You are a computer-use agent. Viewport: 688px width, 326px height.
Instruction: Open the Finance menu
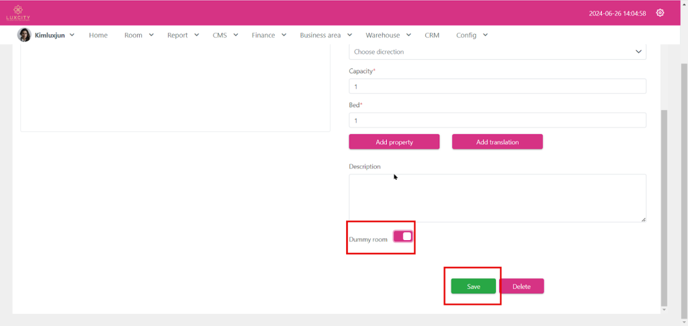pyautogui.click(x=269, y=35)
